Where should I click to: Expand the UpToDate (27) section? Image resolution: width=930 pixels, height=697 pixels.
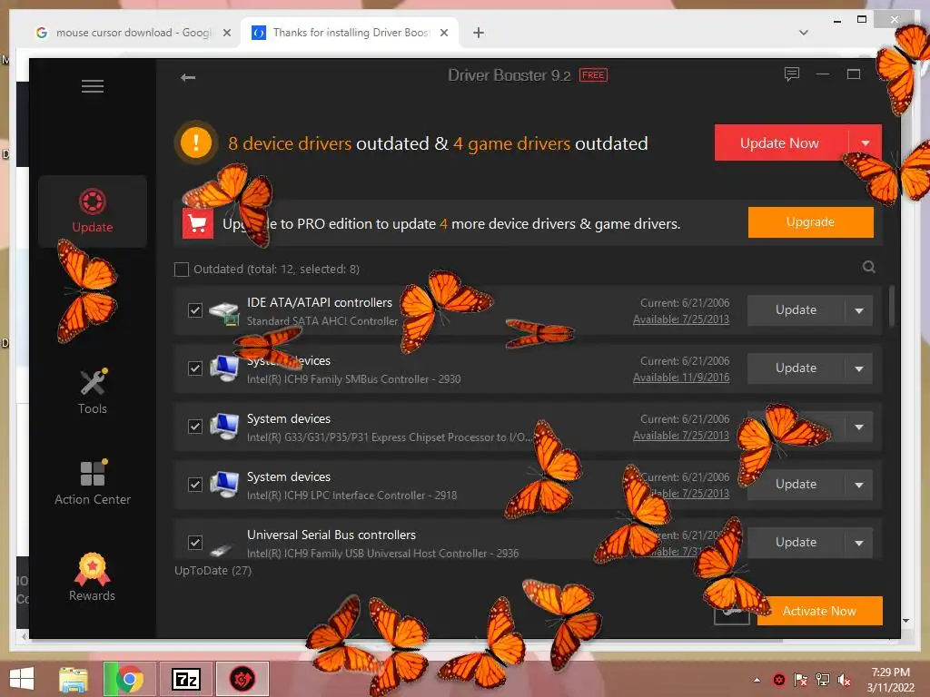tap(213, 570)
